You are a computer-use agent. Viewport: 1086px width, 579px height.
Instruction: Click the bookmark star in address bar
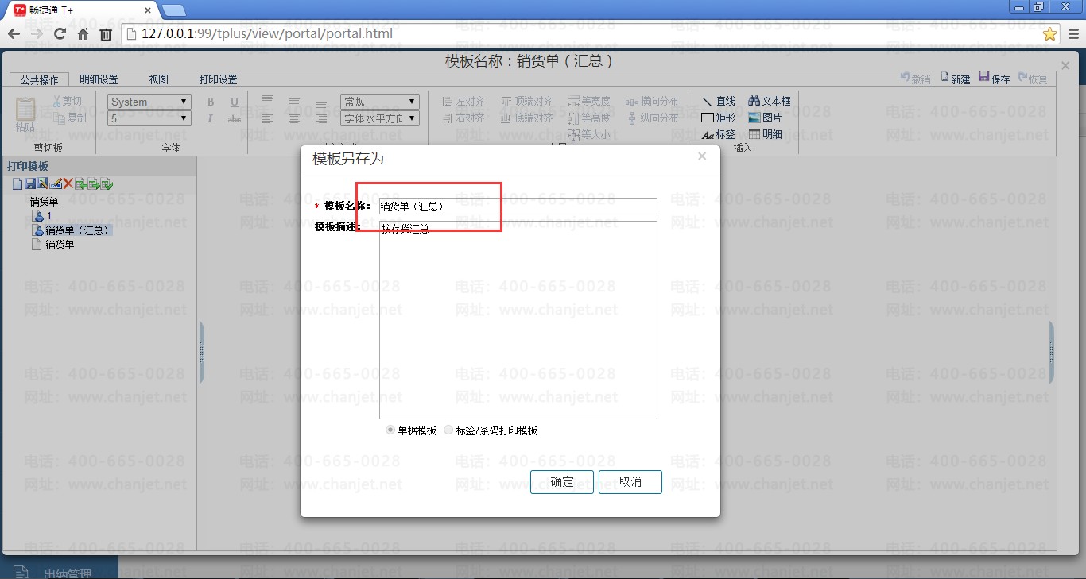(1049, 34)
